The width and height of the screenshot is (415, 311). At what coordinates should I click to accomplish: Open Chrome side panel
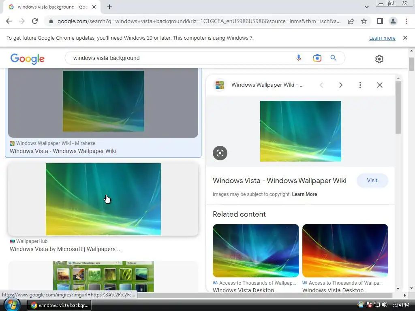(380, 21)
